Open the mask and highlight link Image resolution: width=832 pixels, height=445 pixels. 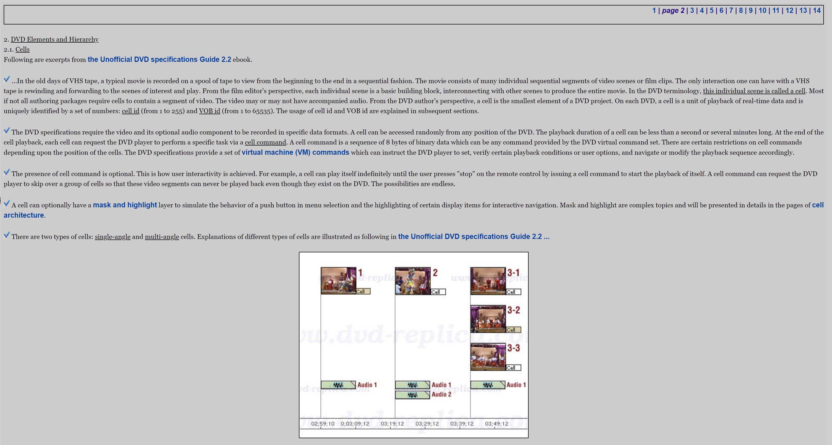click(125, 205)
